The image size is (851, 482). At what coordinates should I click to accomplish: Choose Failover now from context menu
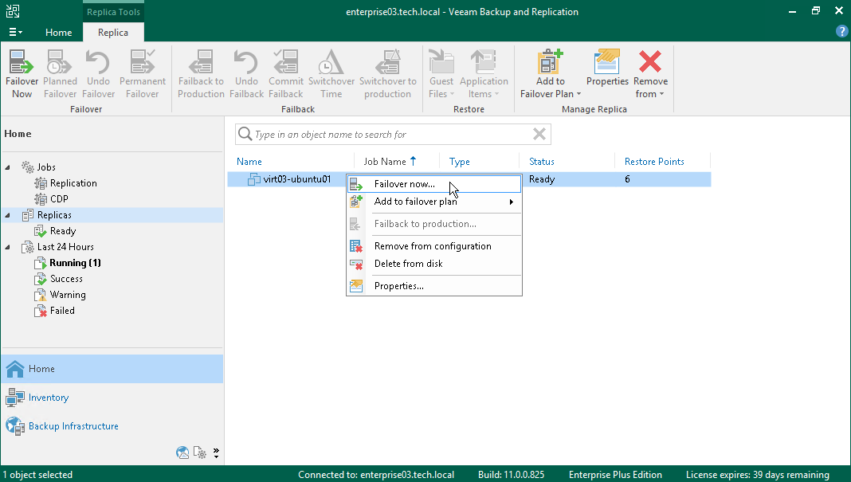(434, 184)
